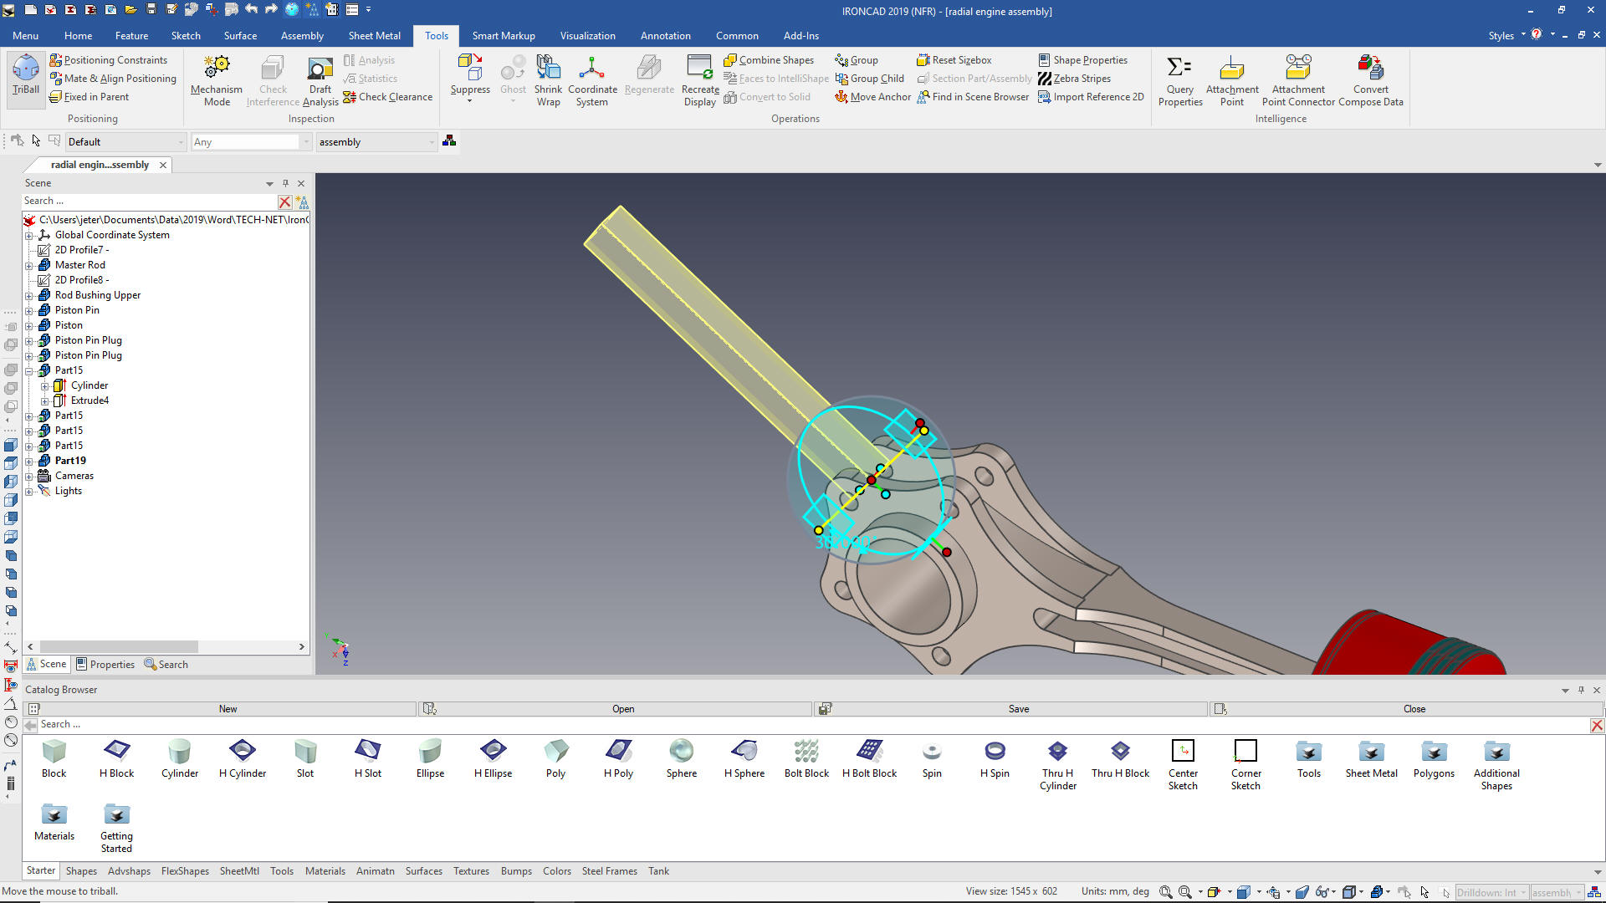The image size is (1606, 903).
Task: Activate the TriBall positioning tool
Action: click(26, 74)
